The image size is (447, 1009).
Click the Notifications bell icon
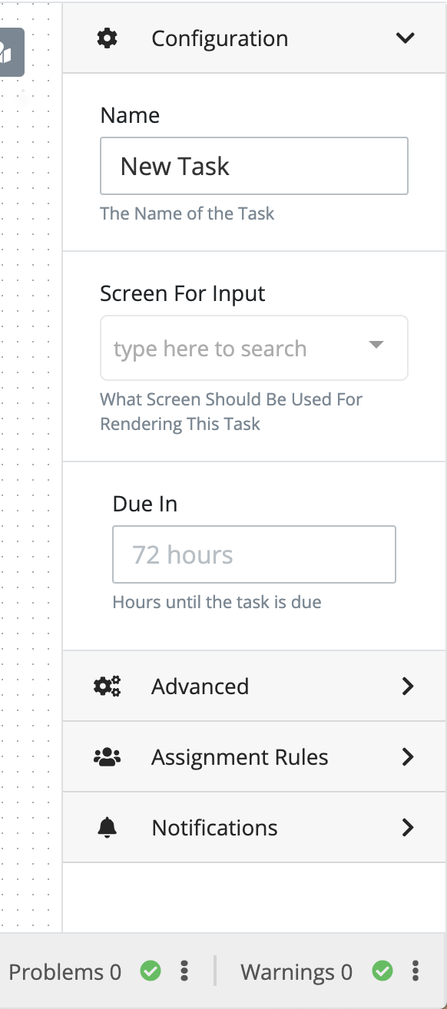tap(108, 827)
